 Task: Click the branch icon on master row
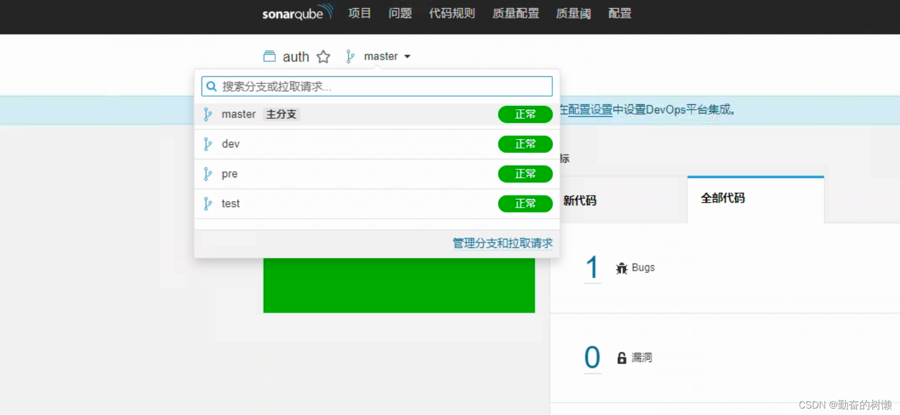tap(207, 114)
